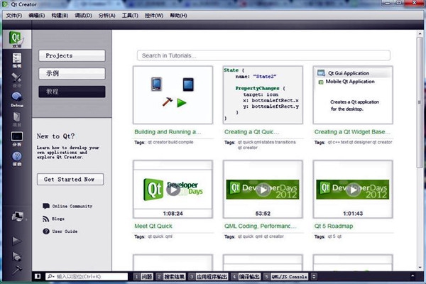Toggle the sidebar visibility button

38,276
